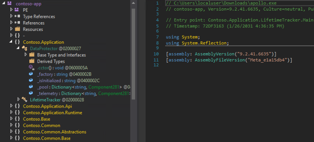The height and width of the screenshot is (142, 314).
Task: Select the Derived Types label
Action: click(x=51, y=61)
